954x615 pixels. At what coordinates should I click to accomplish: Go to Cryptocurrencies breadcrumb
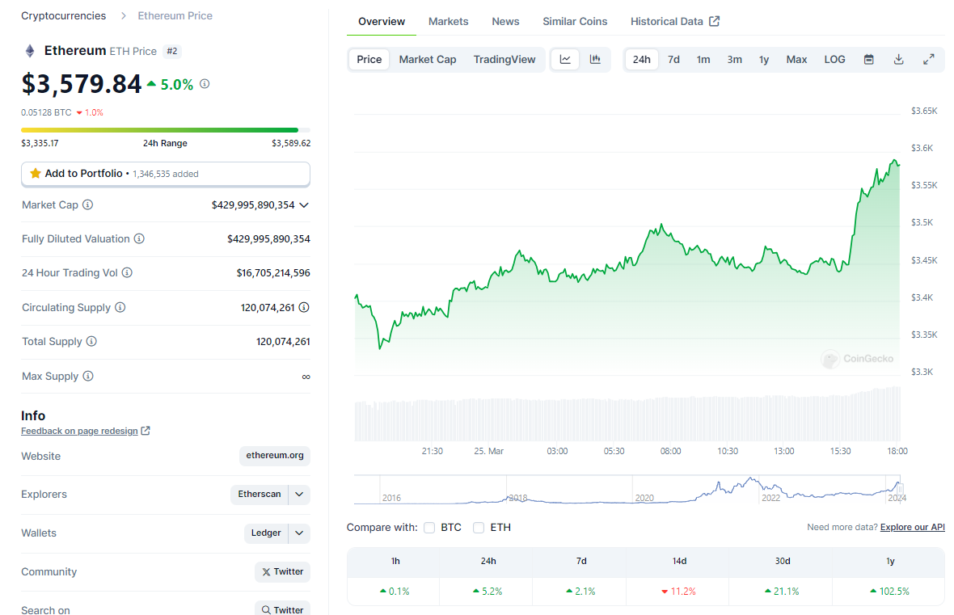click(63, 16)
